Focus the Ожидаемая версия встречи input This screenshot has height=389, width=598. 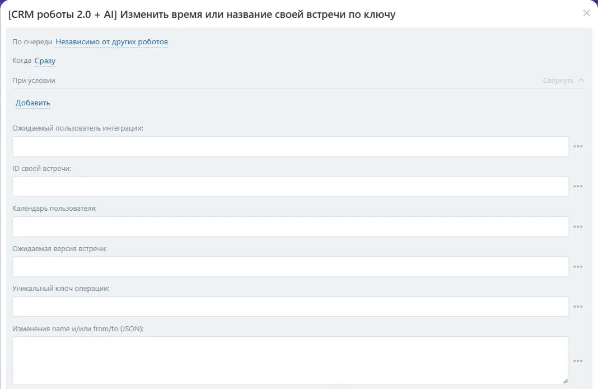click(x=291, y=266)
